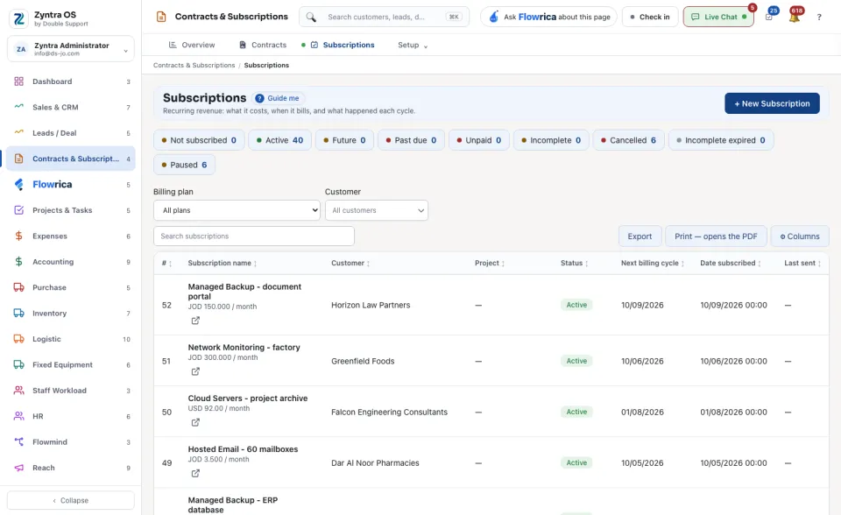Image resolution: width=841 pixels, height=515 pixels.
Task: Open the Leads / Deal sidebar icon
Action: [x=18, y=132]
